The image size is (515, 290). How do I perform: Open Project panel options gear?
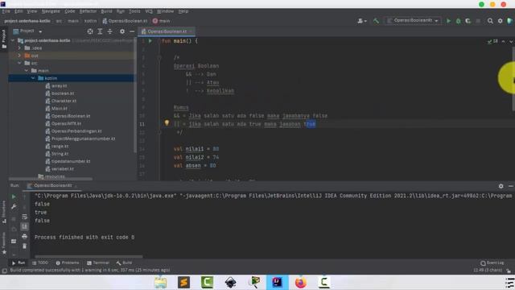tap(122, 31)
